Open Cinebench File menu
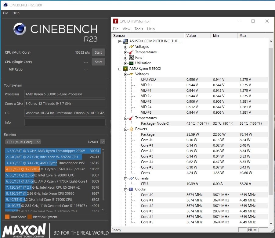The width and height of the screenshot is (275, 238). [x=5, y=13]
